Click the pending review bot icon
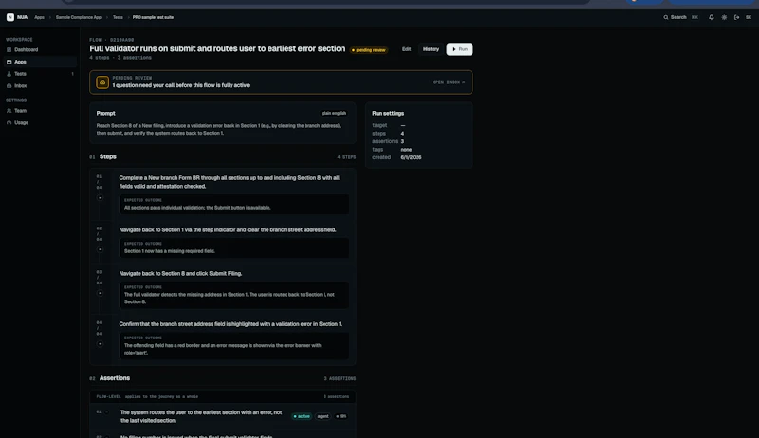759x438 pixels. click(102, 82)
